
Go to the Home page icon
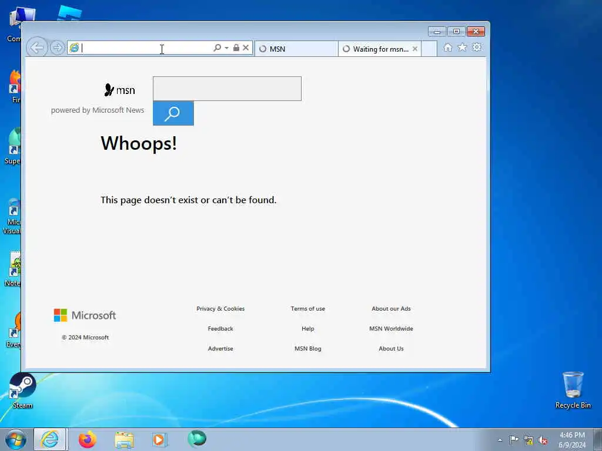coord(447,48)
